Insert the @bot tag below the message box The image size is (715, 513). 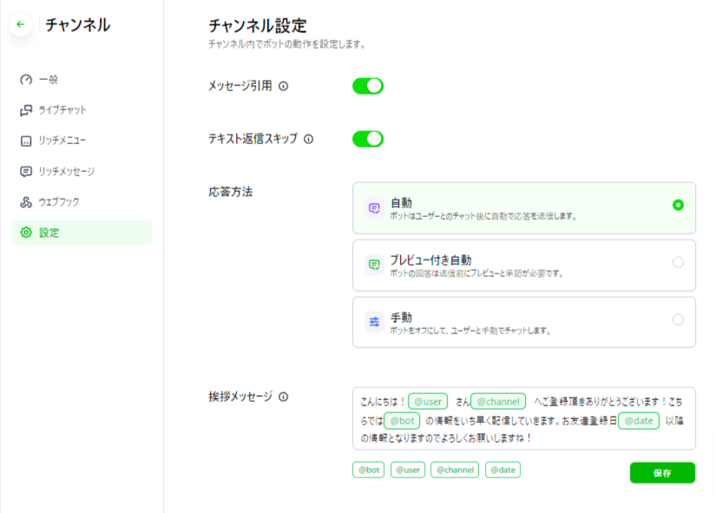(368, 470)
